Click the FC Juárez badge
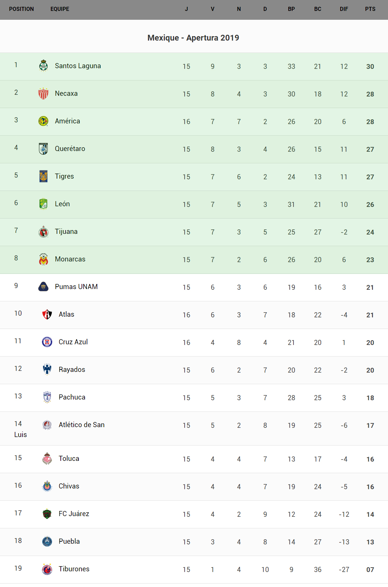 pos(47,514)
